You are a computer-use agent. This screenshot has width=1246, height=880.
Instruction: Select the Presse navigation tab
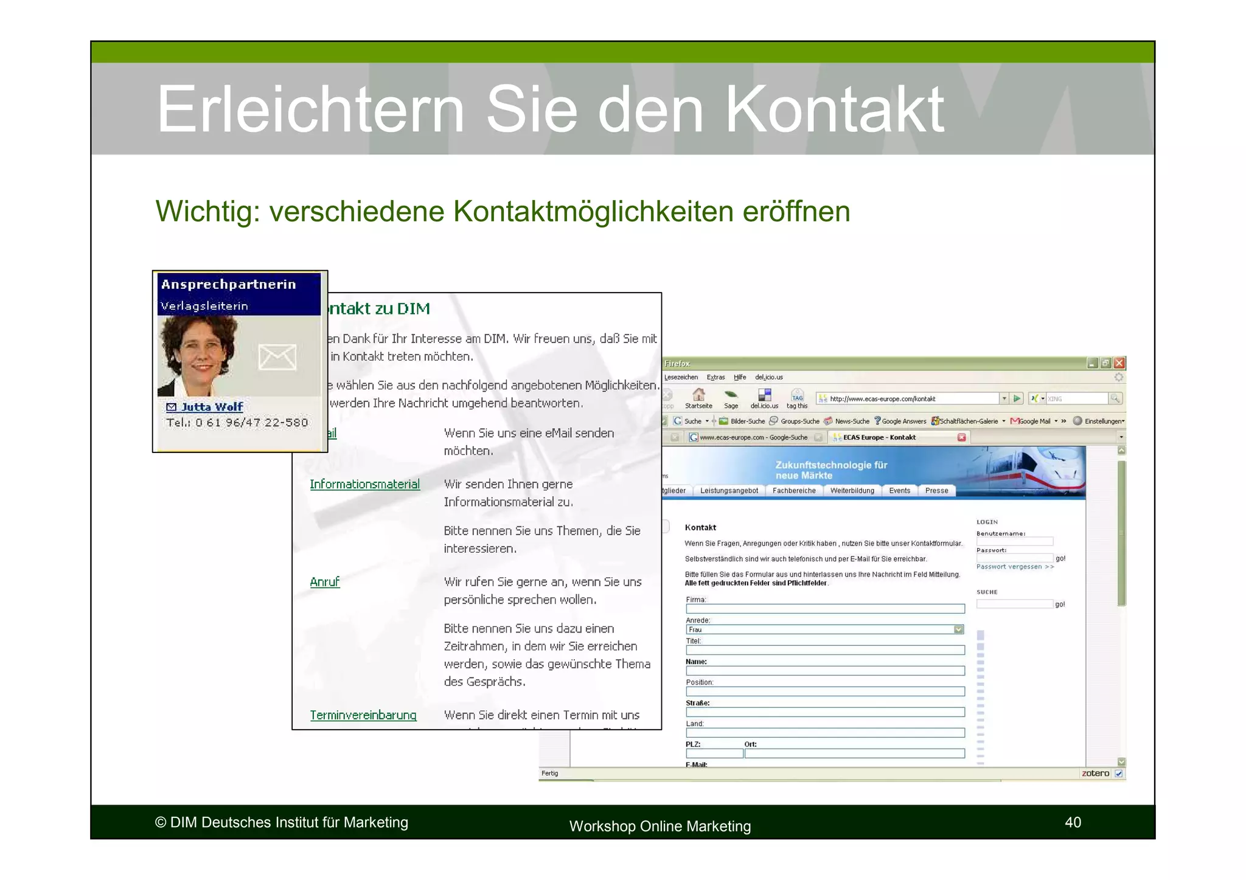pyautogui.click(x=936, y=491)
